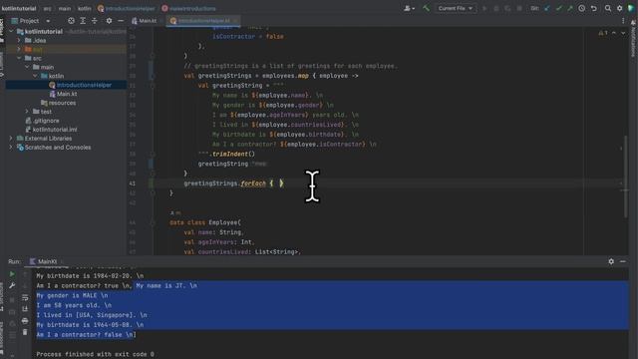Click 'data class Employee(' line in editor
This screenshot has height=359, width=638.
[205, 222]
